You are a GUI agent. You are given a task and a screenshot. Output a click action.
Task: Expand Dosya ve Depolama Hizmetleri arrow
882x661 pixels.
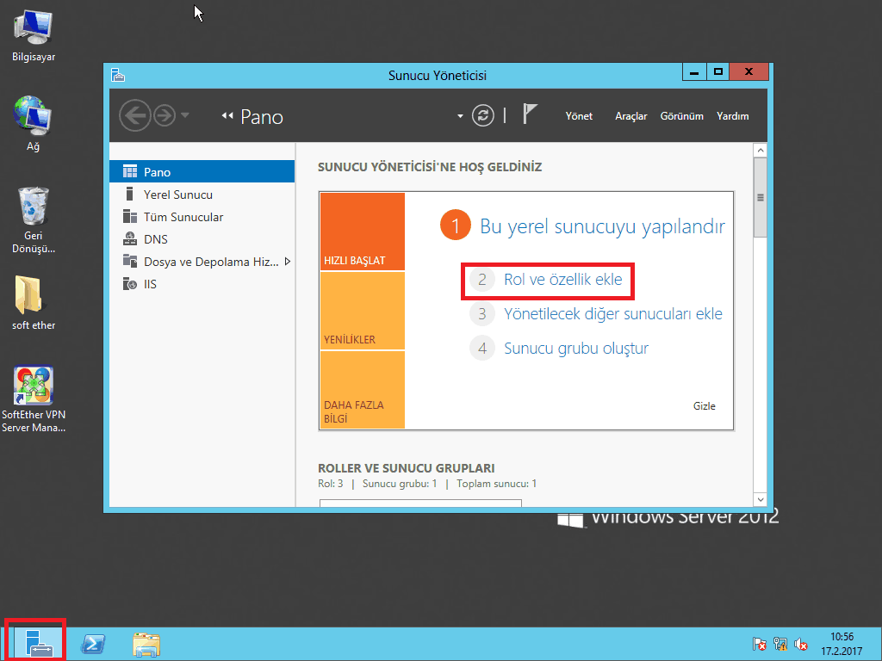tap(288, 262)
